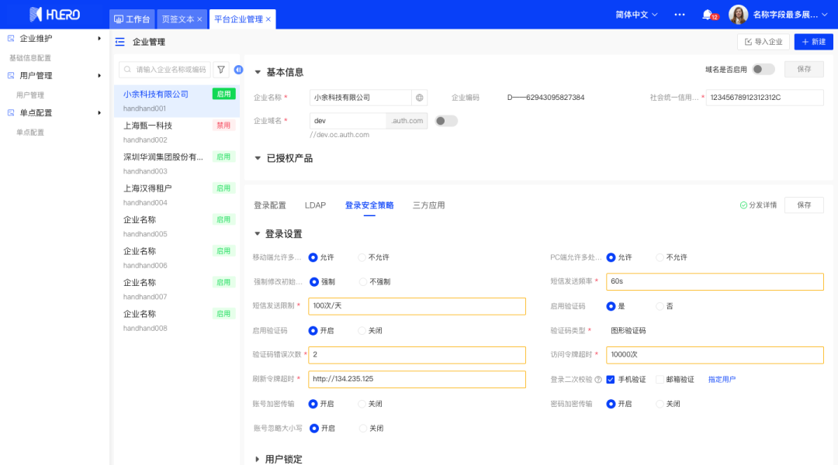
Task: Click the filter icon beside search box
Action: click(221, 70)
